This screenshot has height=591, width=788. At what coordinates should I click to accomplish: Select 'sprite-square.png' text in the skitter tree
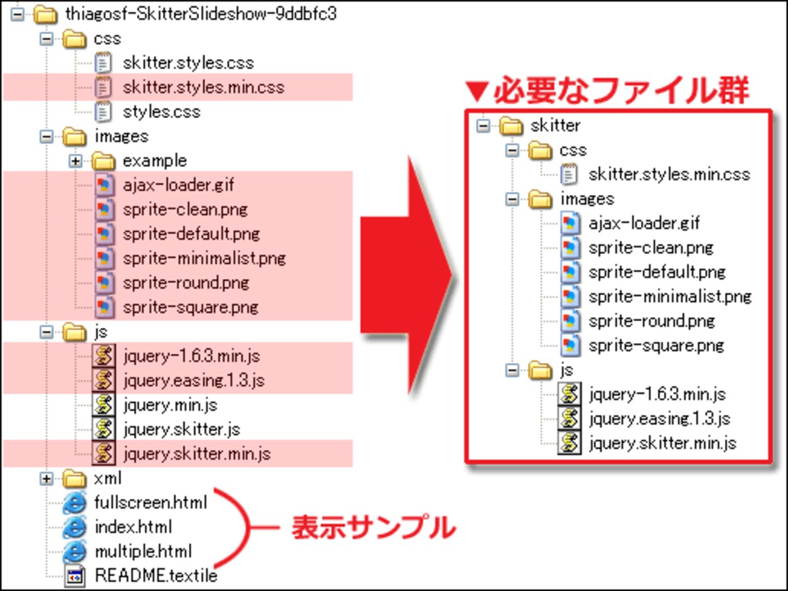[656, 345]
